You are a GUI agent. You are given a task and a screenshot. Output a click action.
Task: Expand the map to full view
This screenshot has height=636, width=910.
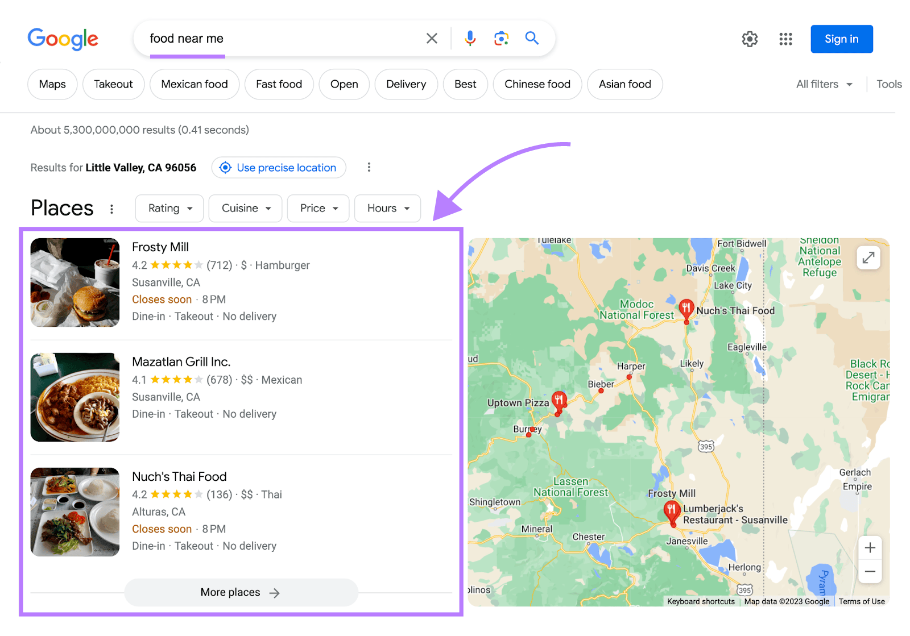click(868, 258)
